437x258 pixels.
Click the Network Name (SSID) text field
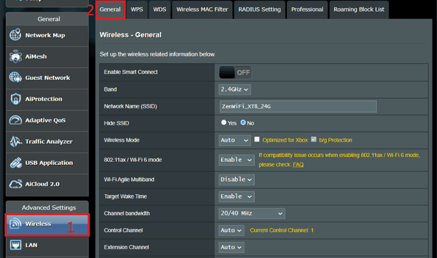coord(297,106)
